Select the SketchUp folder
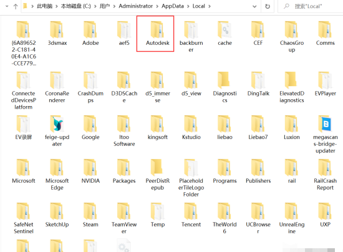The height and width of the screenshot is (252, 343). pyautogui.click(x=57, y=215)
